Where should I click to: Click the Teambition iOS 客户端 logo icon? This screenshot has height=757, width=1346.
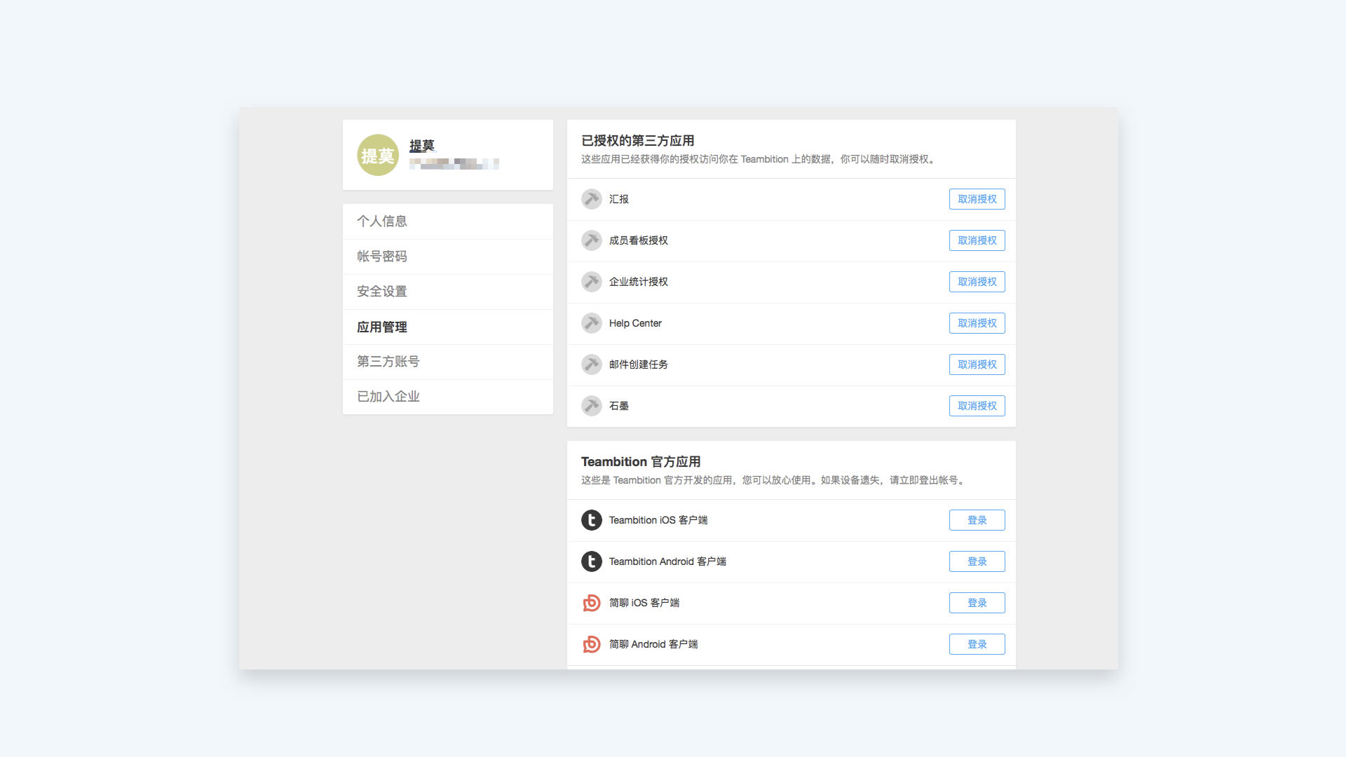[x=592, y=520]
